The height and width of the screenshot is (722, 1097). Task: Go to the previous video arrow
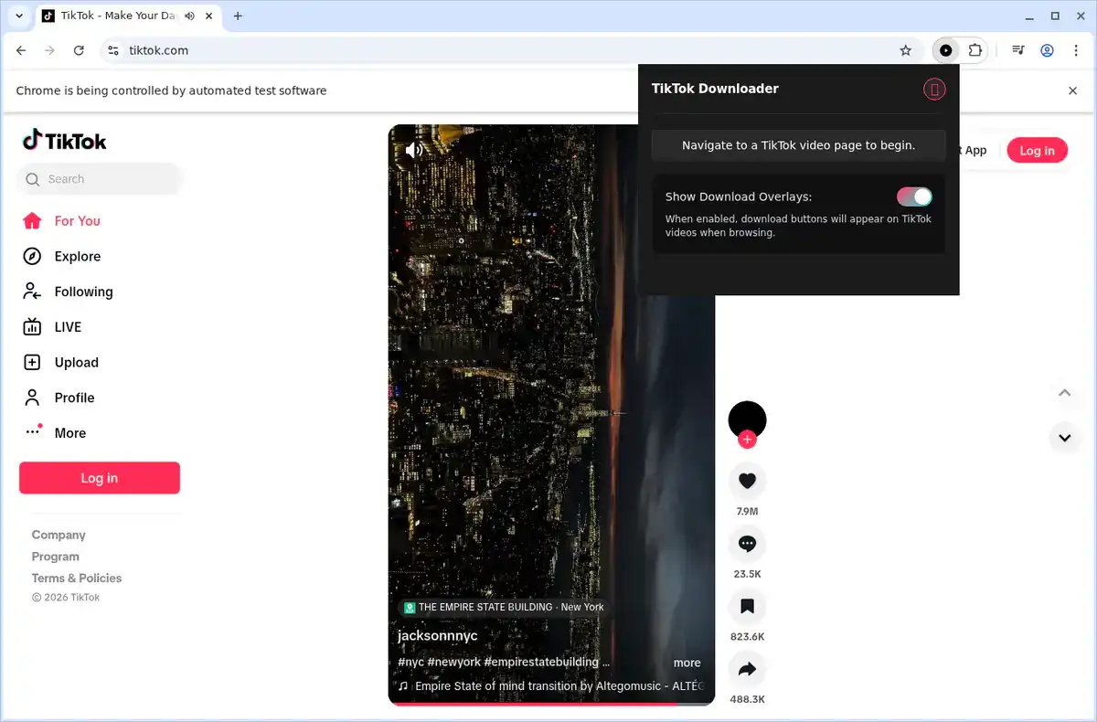(1064, 393)
